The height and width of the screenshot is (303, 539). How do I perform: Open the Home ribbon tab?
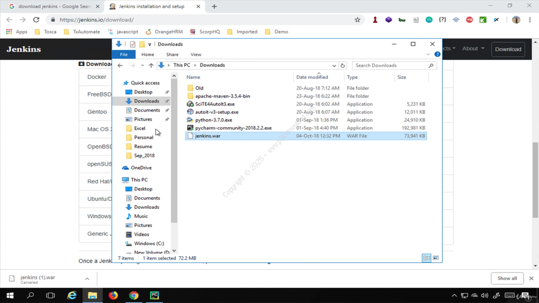148,54
